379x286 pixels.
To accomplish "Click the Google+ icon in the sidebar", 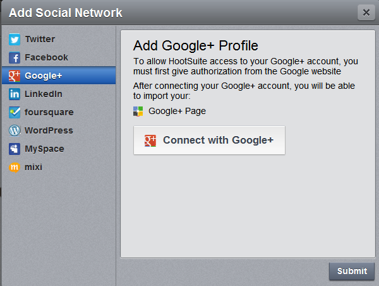I will (x=14, y=76).
